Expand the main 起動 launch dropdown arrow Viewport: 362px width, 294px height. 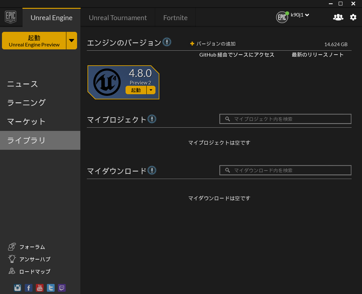[72, 41]
